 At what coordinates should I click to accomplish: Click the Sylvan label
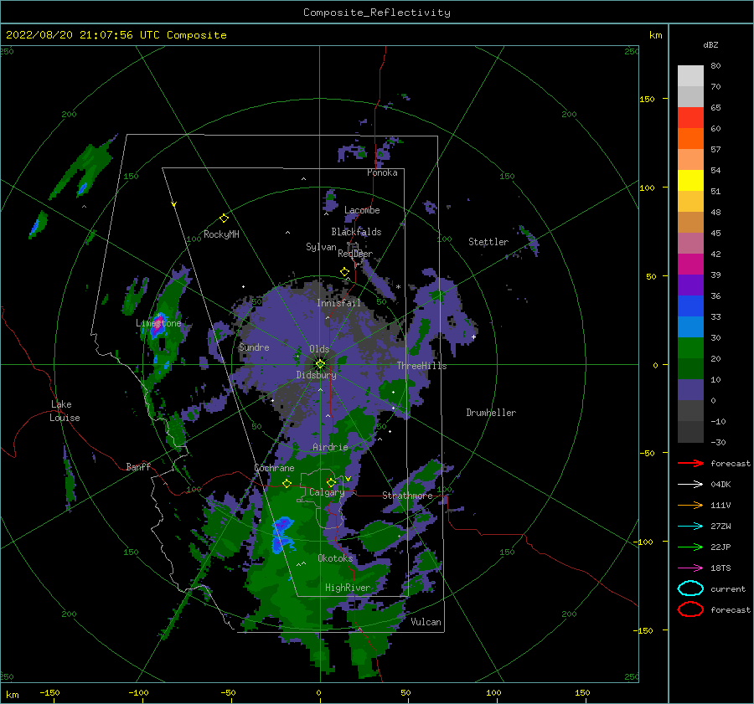pos(321,247)
